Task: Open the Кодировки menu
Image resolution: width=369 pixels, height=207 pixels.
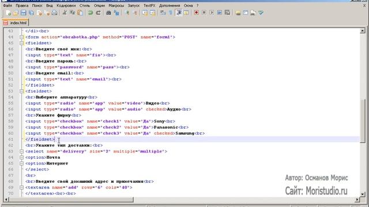Action: 66,5
